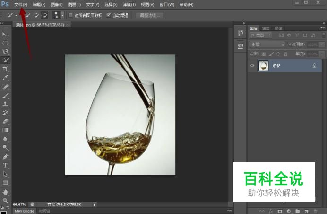Open the 文件(F) menu
This screenshot has height=214, width=327.
(x=21, y=4)
